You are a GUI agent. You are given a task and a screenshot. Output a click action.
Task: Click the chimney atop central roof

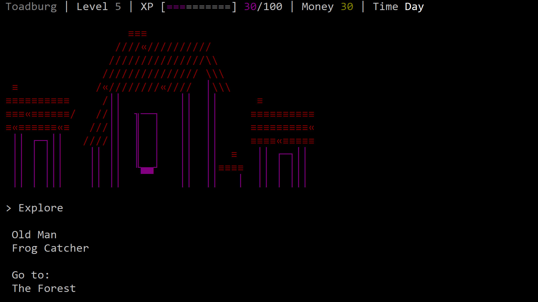tap(137, 34)
